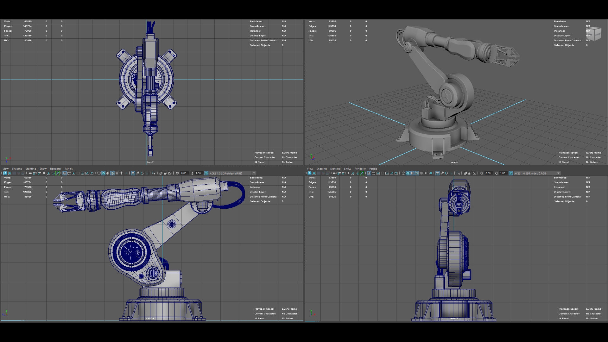
Task: Toggle the resolution gate in the side viewport
Action: click(x=73, y=173)
